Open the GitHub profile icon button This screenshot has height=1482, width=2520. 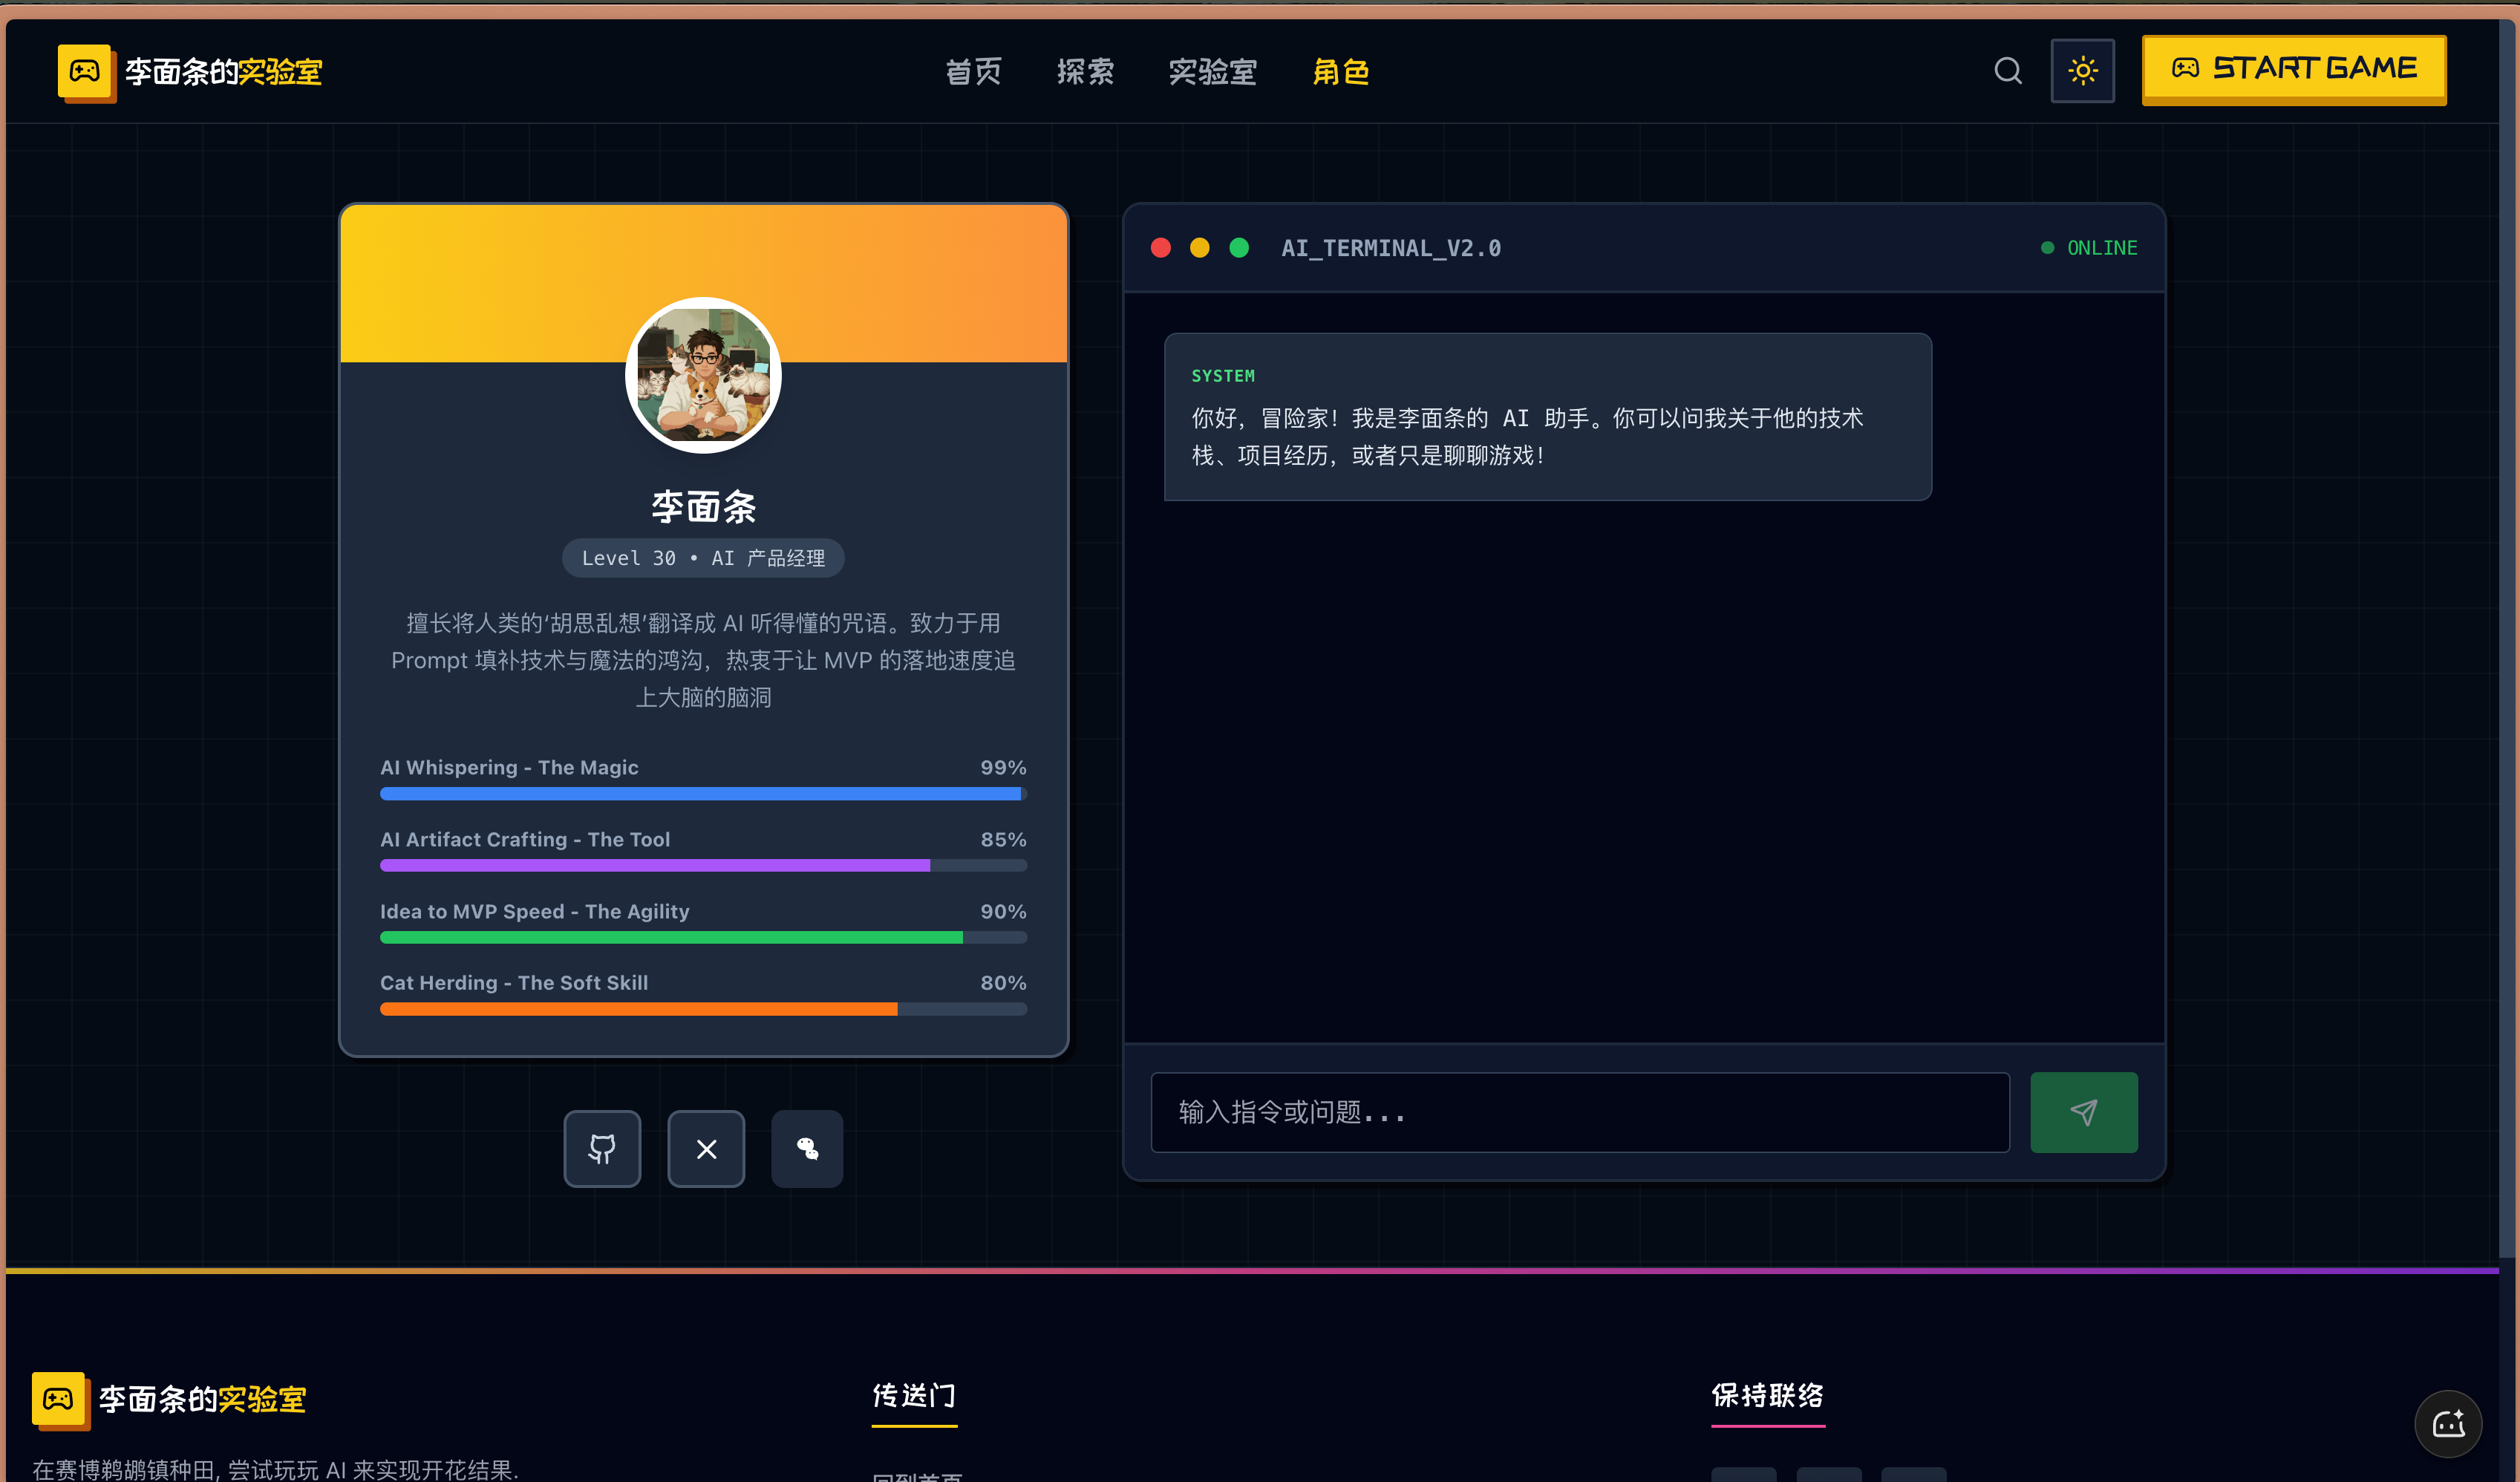click(602, 1149)
